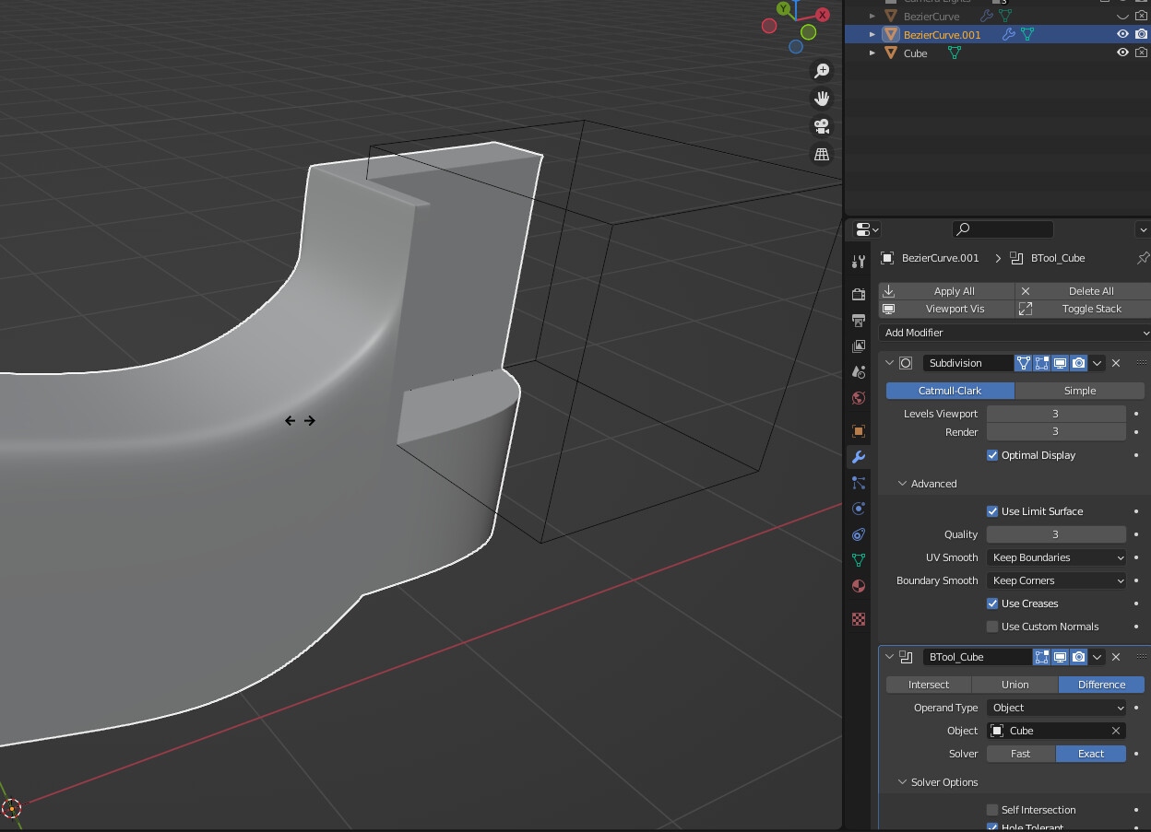Open the properties editor type dropdown

click(x=867, y=229)
